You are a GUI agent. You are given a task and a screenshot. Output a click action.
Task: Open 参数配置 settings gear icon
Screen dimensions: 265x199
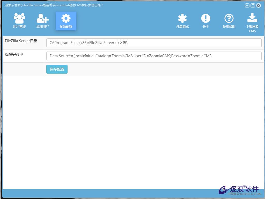click(66, 21)
